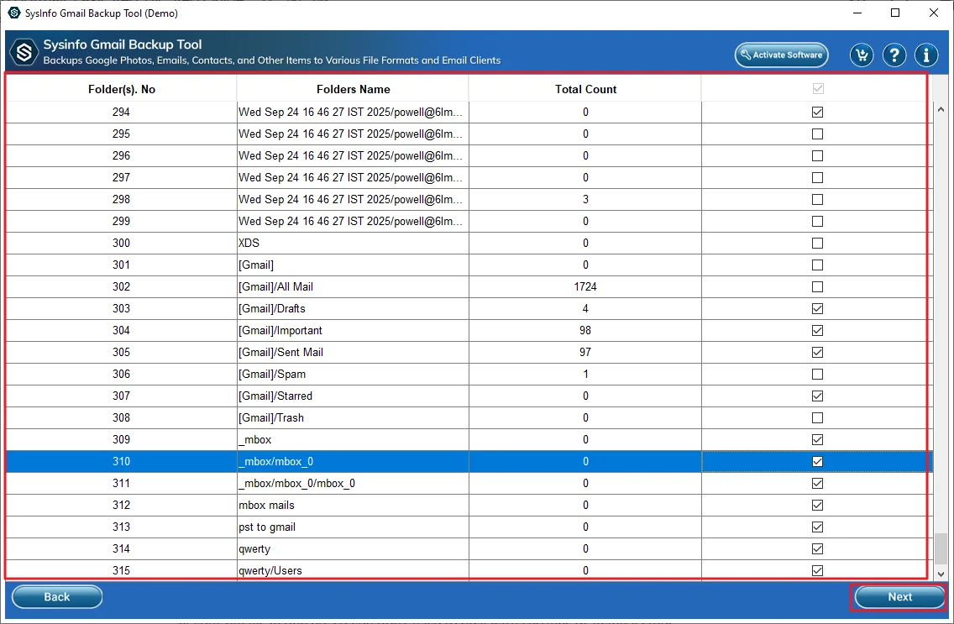The image size is (954, 624).
Task: Select the [Gmail]/Important folder row
Action: coord(353,331)
